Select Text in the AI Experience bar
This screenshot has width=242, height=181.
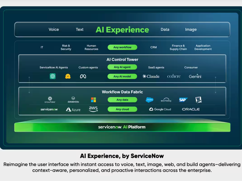click(80, 29)
